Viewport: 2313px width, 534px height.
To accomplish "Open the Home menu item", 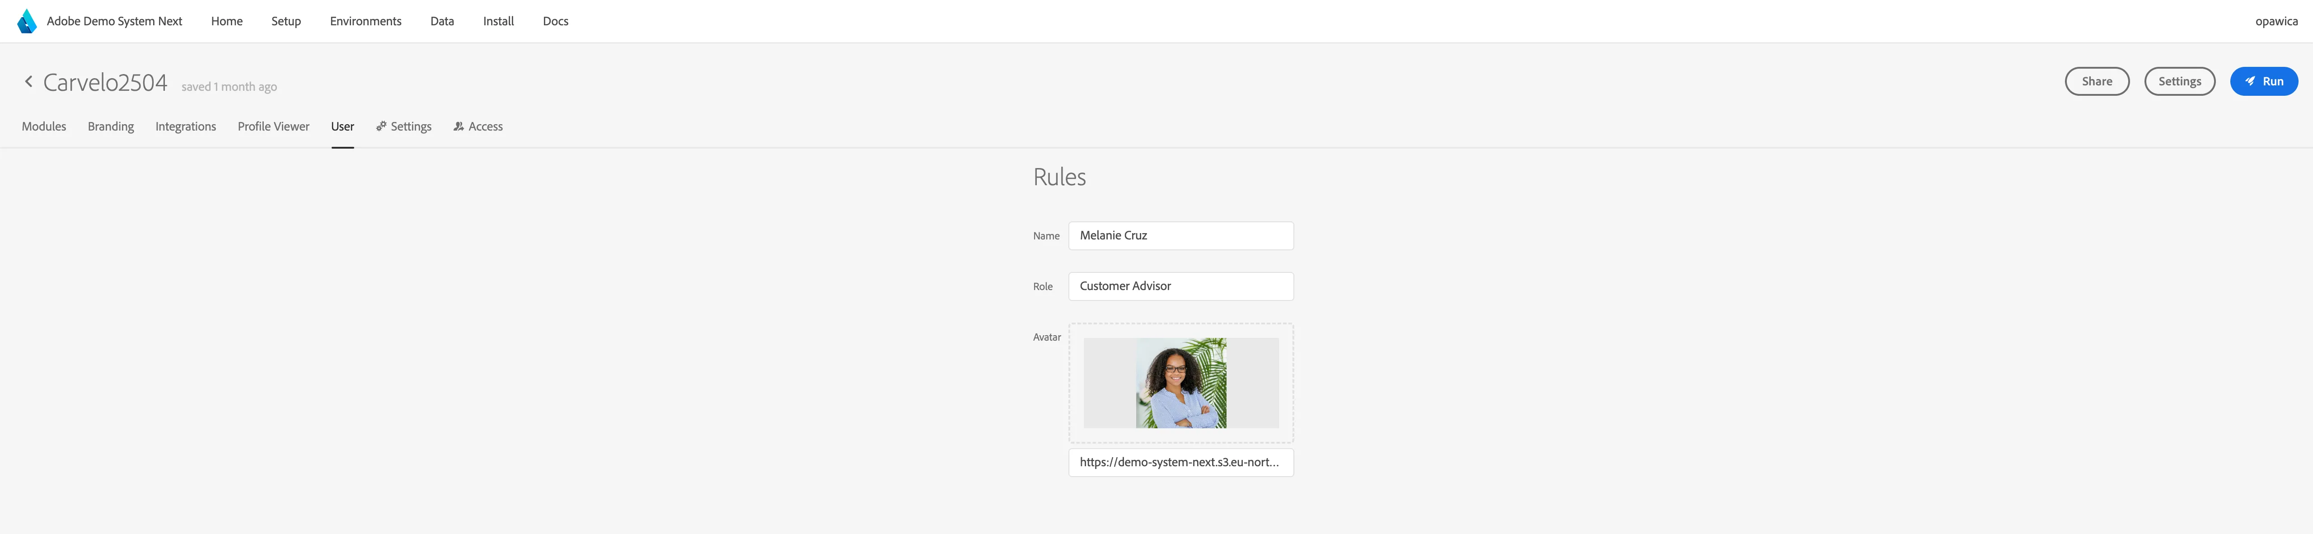I will (226, 22).
